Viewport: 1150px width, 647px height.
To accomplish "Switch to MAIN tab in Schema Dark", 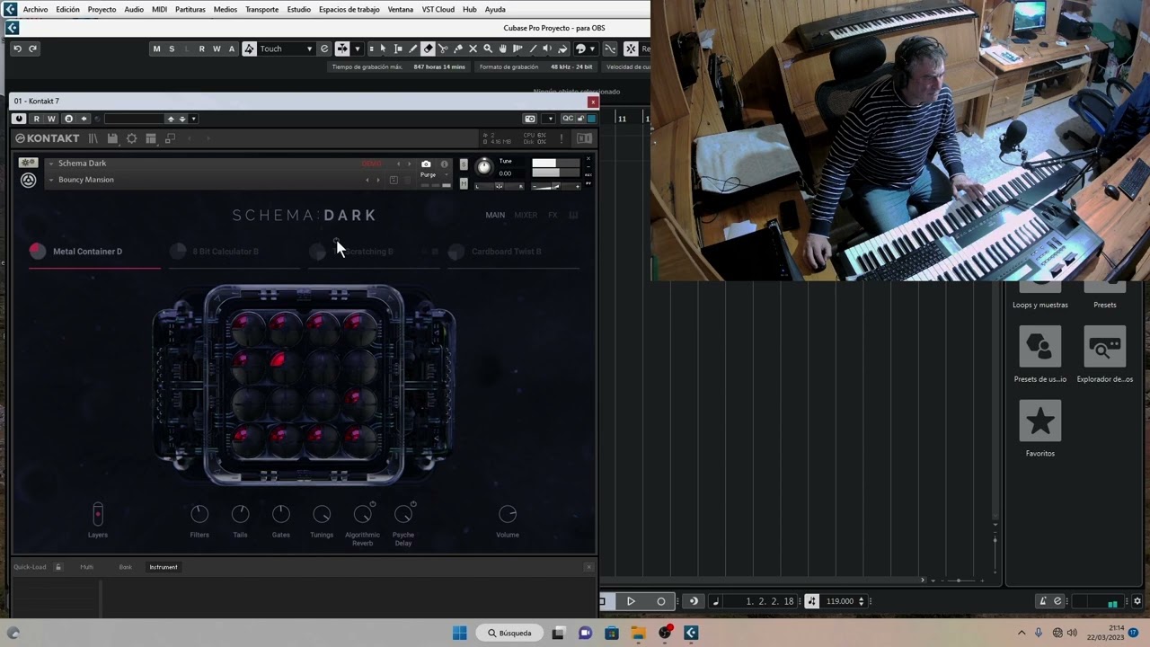I will [495, 215].
